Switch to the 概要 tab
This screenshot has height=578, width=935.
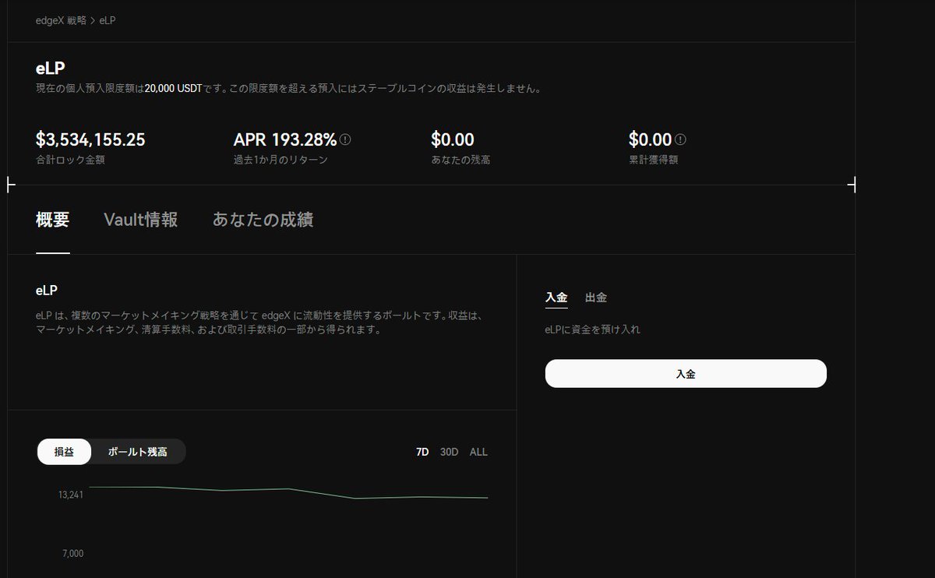pos(53,220)
